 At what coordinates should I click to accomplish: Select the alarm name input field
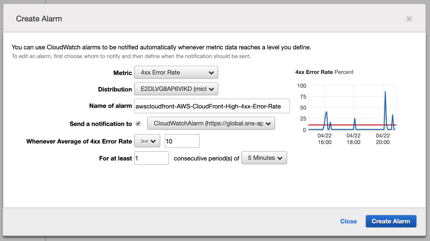(x=212, y=106)
